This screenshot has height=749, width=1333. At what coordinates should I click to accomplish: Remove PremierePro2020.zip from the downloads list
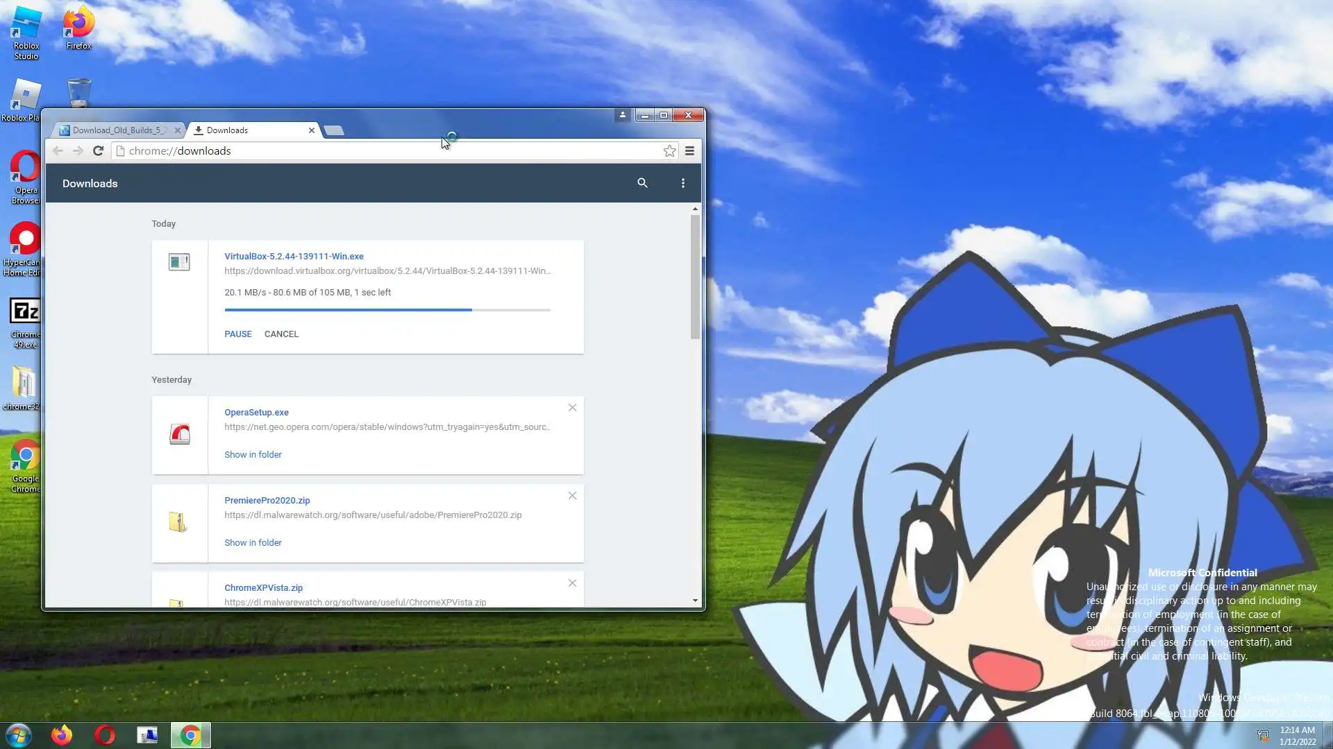[572, 496]
